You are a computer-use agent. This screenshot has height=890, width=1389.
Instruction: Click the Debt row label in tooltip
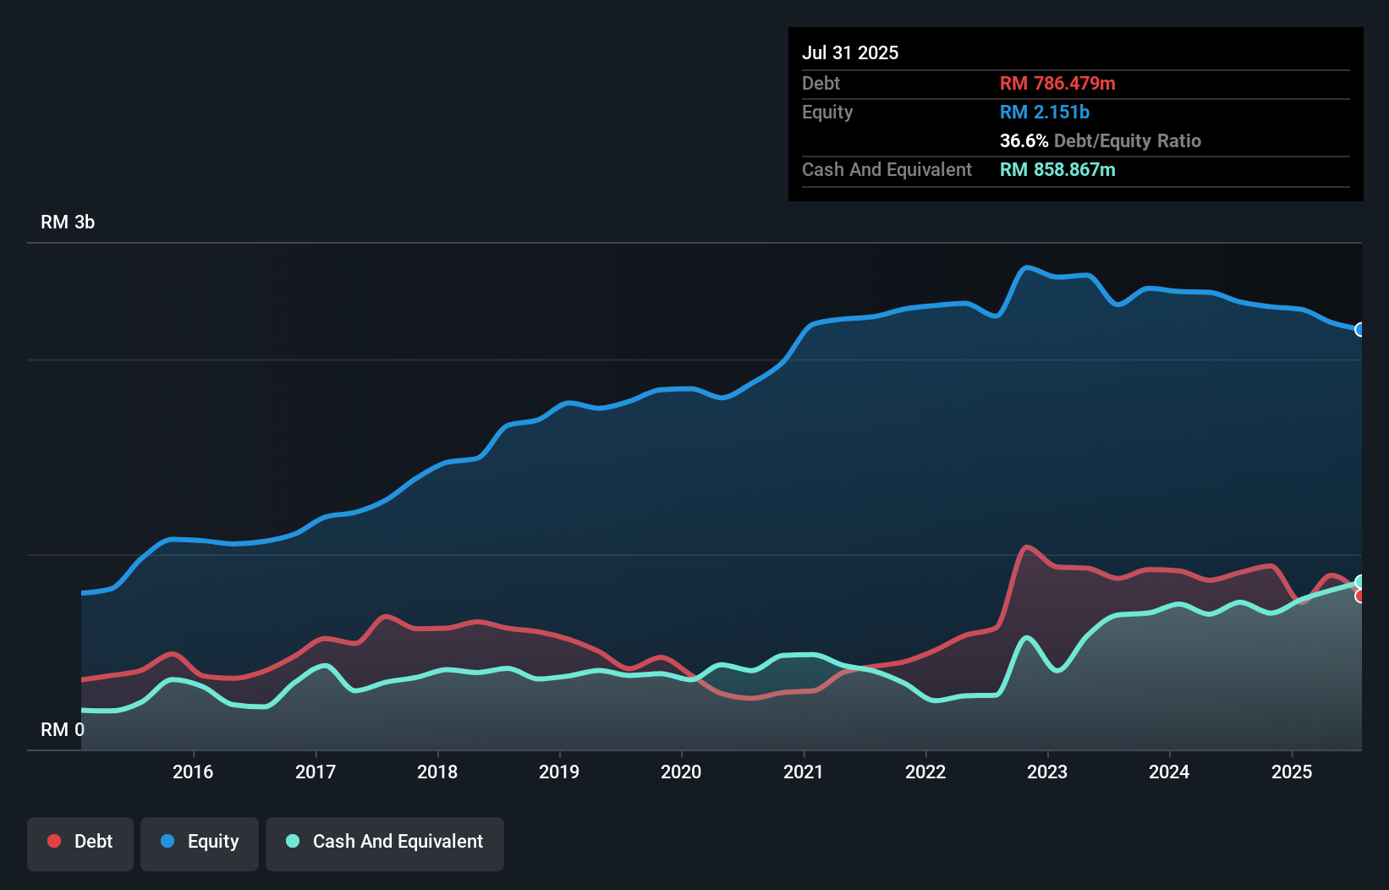(x=821, y=83)
